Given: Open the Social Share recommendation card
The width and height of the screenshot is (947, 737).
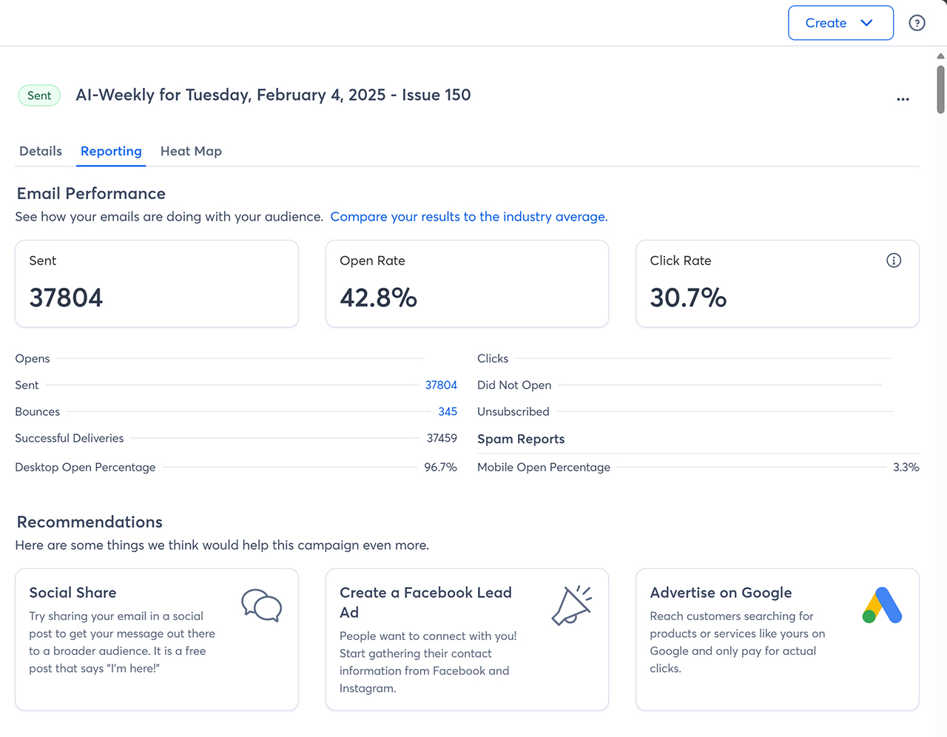Looking at the screenshot, I should point(157,639).
